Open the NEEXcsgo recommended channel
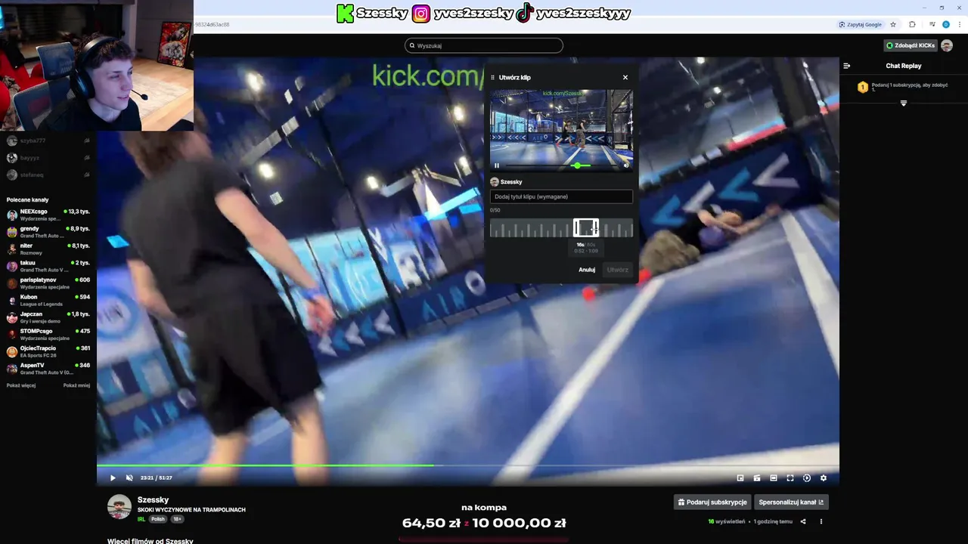This screenshot has width=968, height=544. pyautogui.click(x=48, y=215)
